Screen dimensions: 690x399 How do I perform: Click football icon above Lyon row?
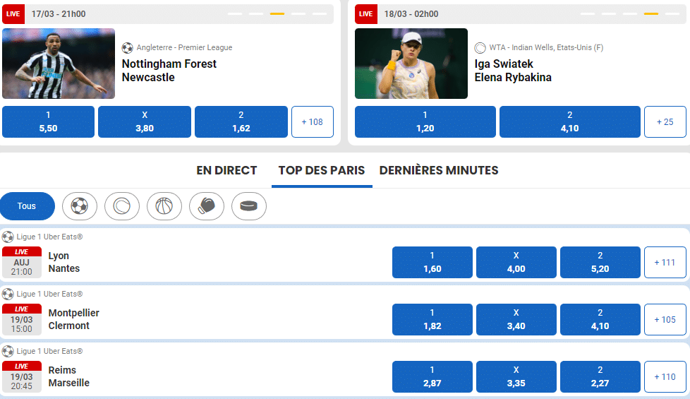(x=8, y=237)
